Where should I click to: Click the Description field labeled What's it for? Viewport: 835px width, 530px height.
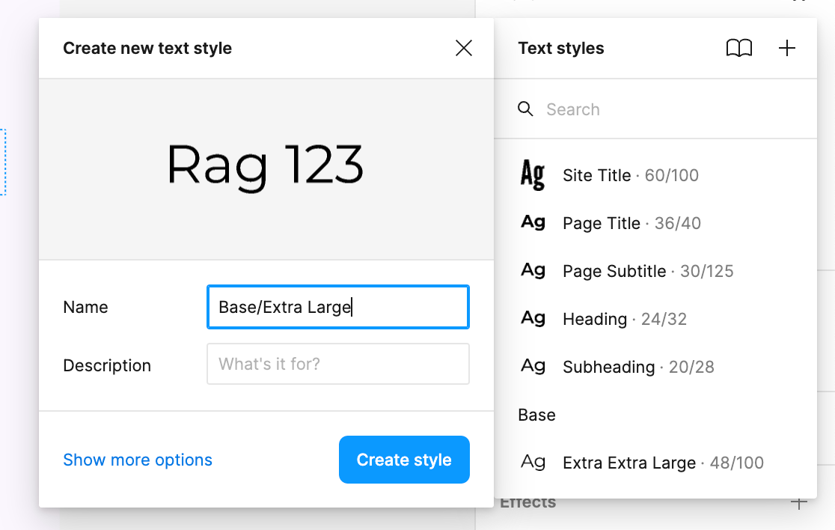coord(337,364)
